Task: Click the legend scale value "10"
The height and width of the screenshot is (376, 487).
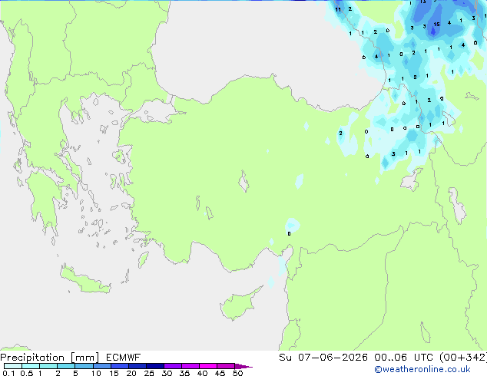Action: 96,373
